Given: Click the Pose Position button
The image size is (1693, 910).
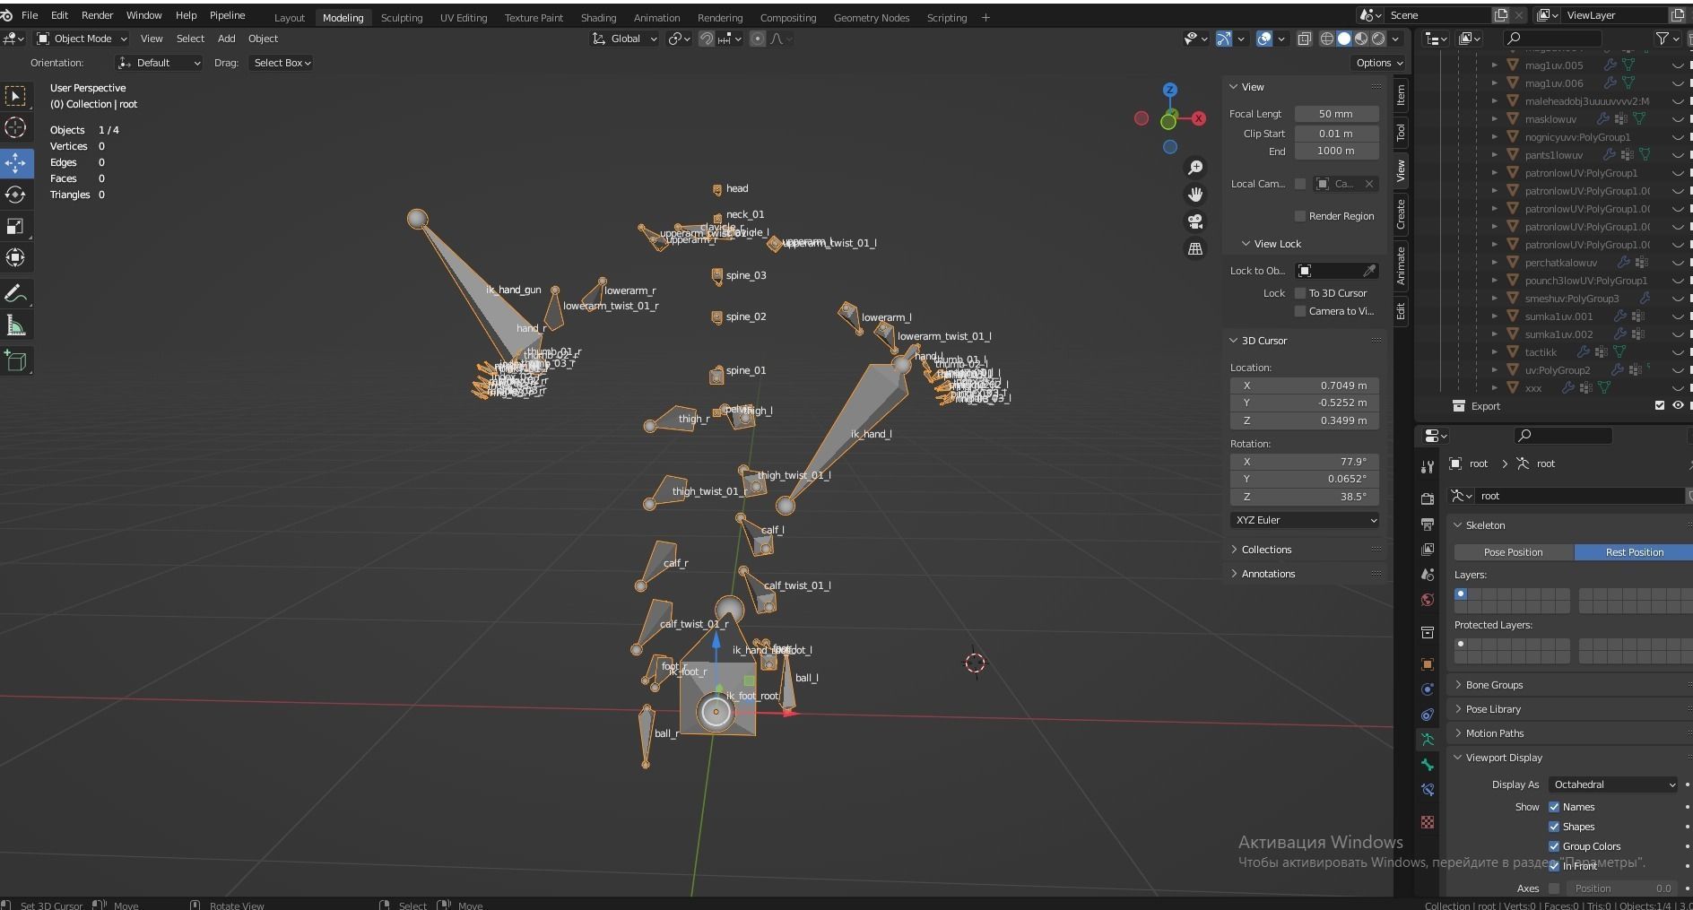Looking at the screenshot, I should (x=1513, y=552).
